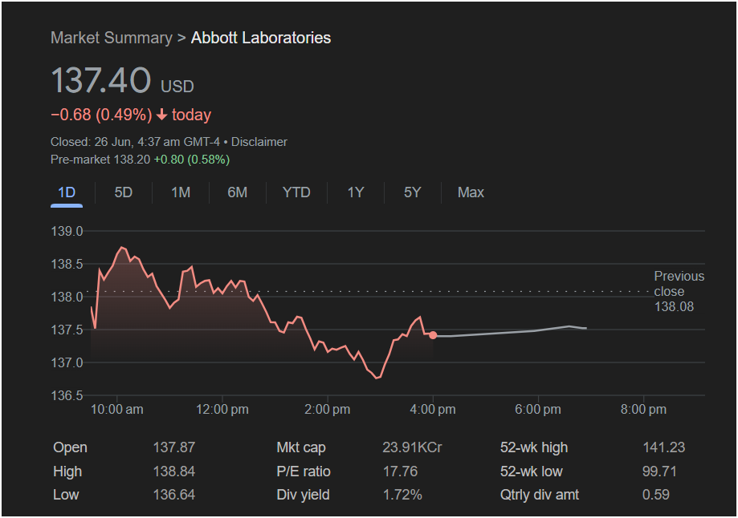The width and height of the screenshot is (738, 518).
Task: Switch to the 5D range tab
Action: pyautogui.click(x=124, y=192)
